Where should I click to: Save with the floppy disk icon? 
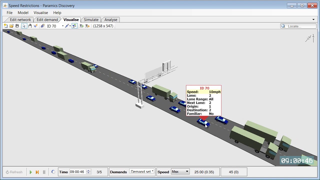17,26
